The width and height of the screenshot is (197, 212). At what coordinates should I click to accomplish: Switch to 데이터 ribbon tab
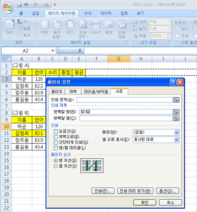coord(106,13)
